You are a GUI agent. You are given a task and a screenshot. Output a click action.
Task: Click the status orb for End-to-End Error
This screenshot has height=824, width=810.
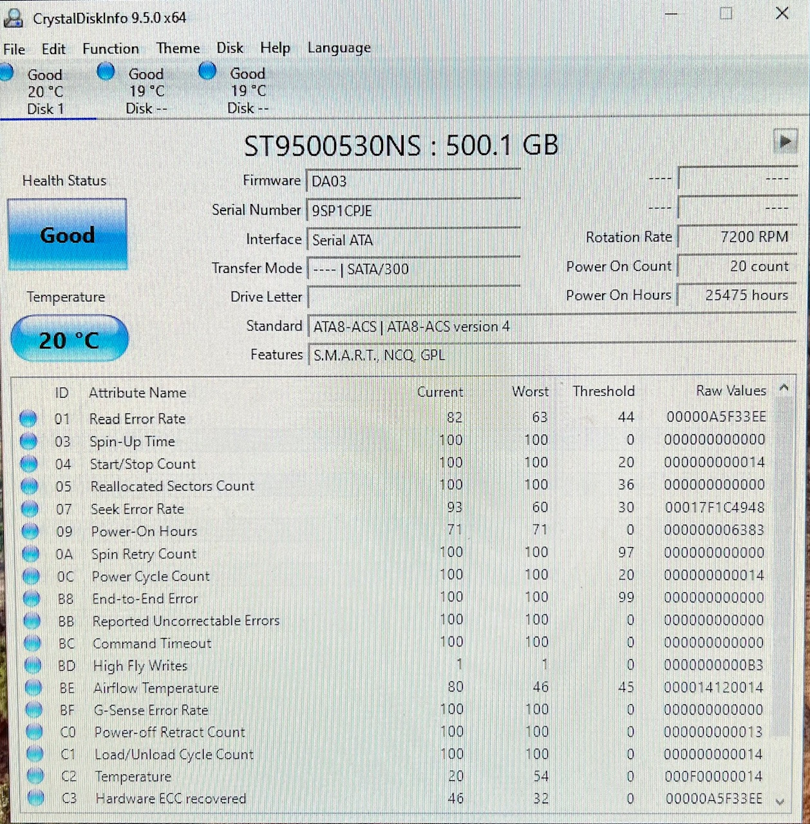[32, 599]
